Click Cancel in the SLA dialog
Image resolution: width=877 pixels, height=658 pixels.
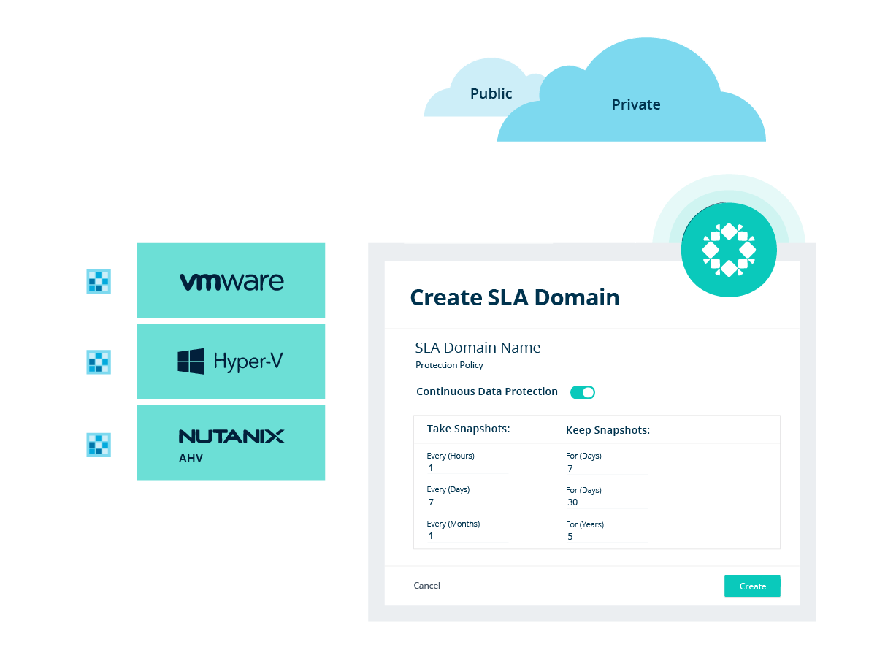(x=426, y=586)
